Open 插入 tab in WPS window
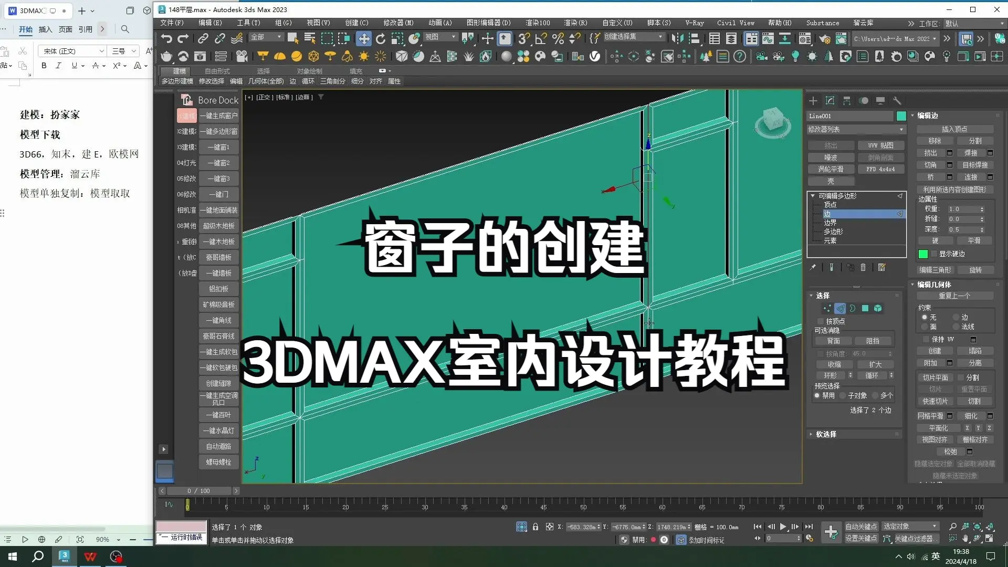Screen dimensions: 1008x567 coord(46,29)
